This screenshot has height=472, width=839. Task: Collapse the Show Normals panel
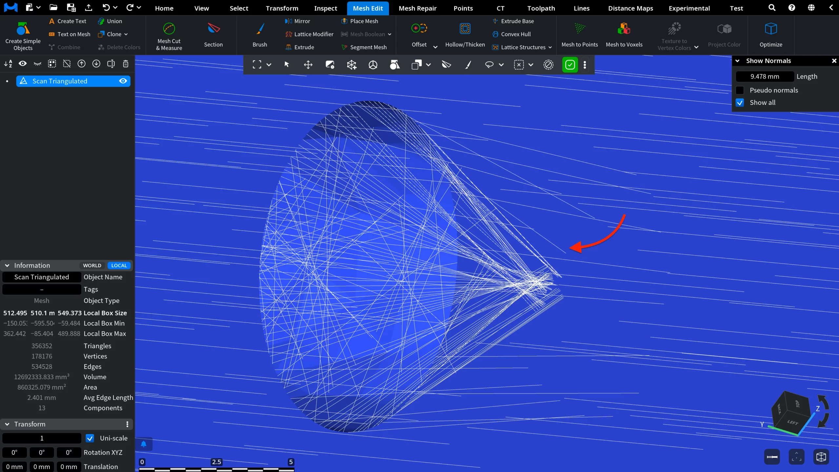pos(737,61)
